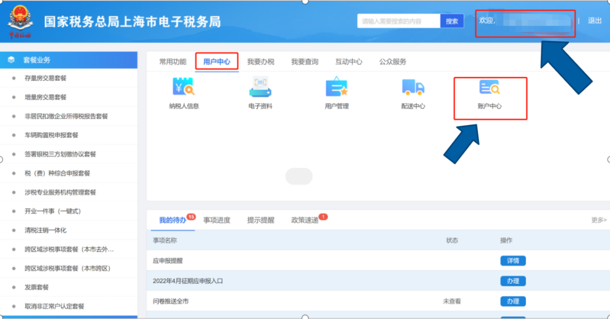Click the 状态 column header
This screenshot has width=610, height=319.
point(452,241)
